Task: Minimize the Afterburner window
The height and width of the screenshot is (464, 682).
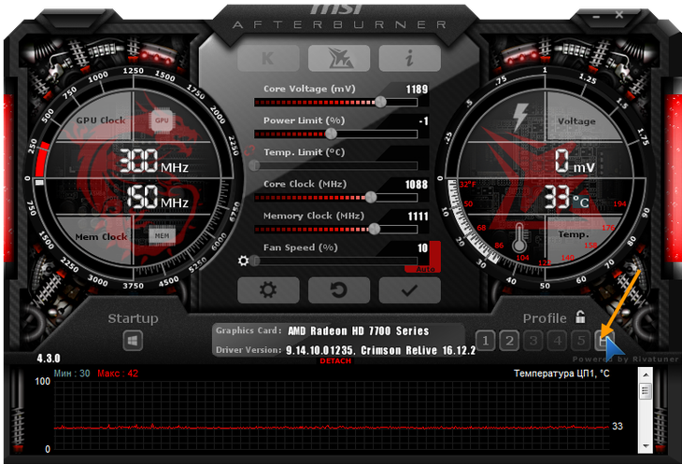Action: coord(596,17)
